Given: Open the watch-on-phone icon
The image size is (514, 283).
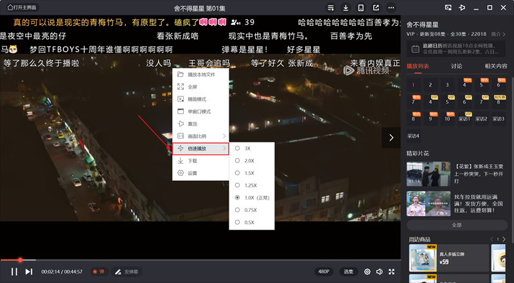Looking at the screenshot, I should coord(361,8).
